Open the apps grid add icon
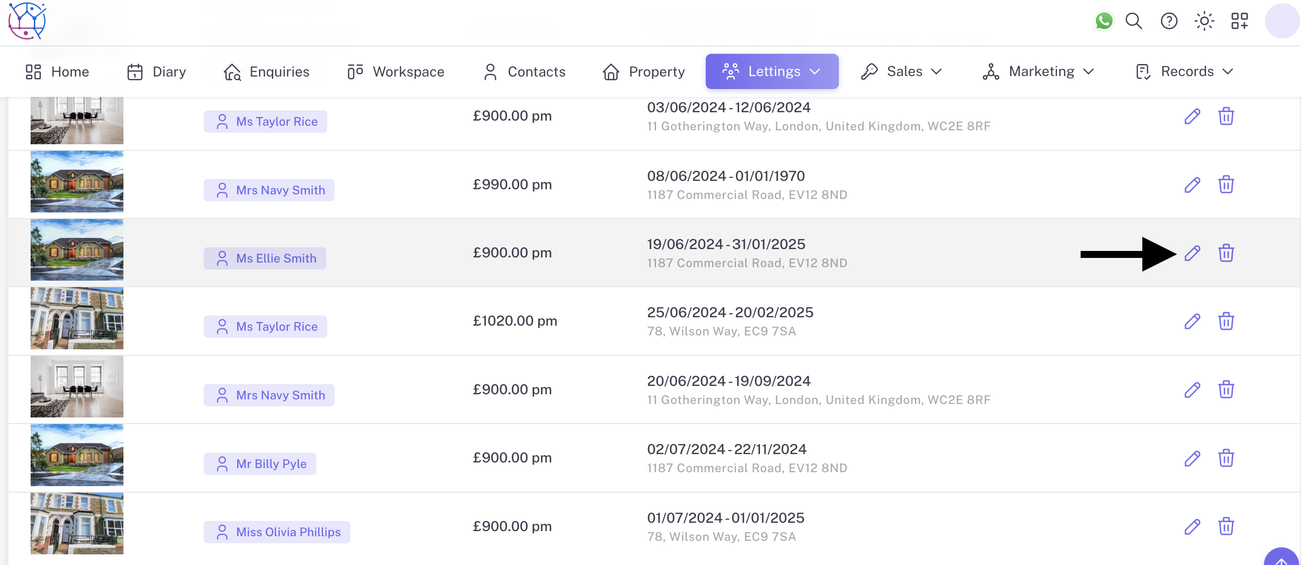 pos(1239,21)
